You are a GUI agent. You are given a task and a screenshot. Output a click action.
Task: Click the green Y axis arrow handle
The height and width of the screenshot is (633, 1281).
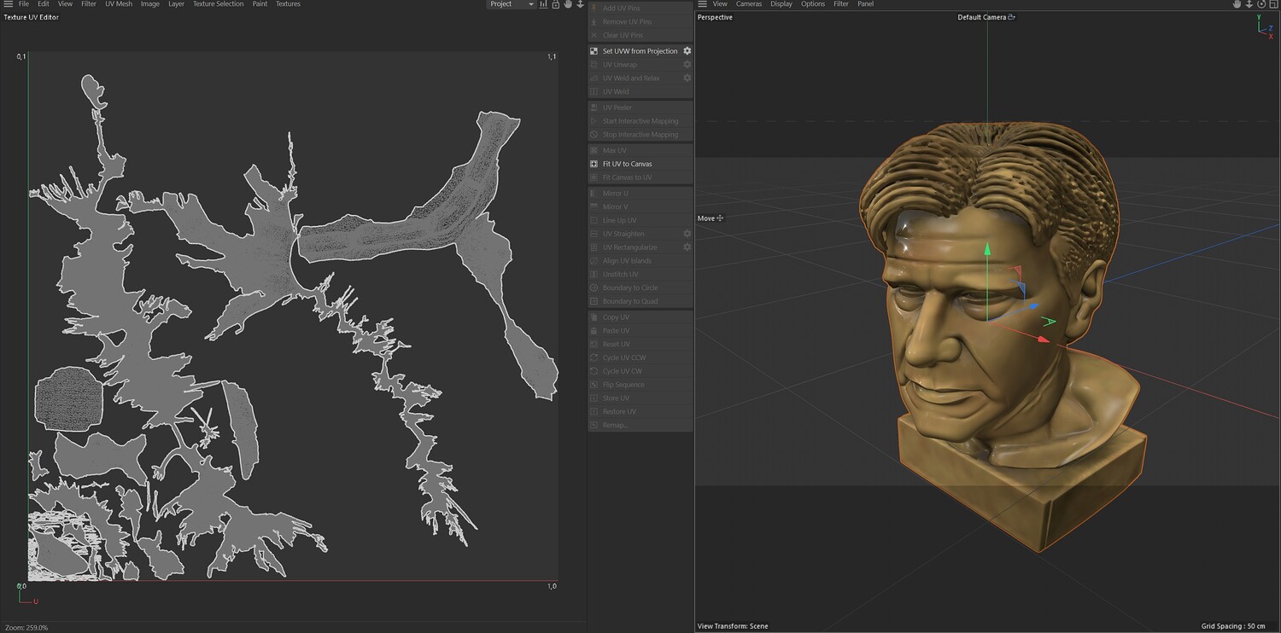point(987,249)
